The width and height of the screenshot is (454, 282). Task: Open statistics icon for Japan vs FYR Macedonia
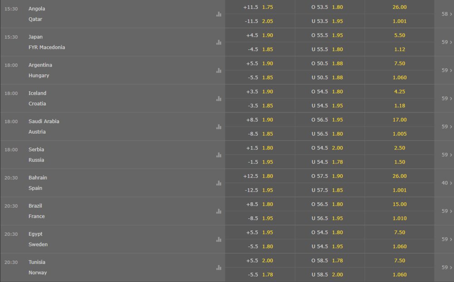pyautogui.click(x=219, y=42)
